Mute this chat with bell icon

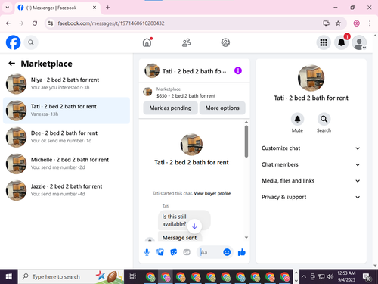[297, 119]
